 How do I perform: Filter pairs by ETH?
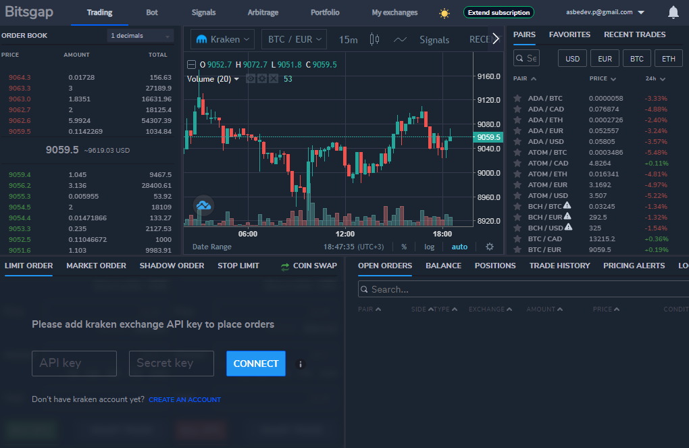coord(668,59)
